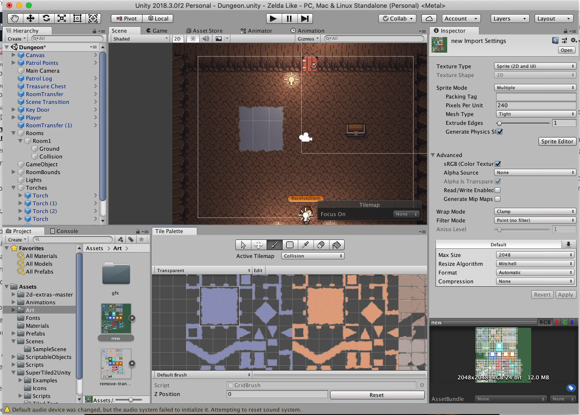
Task: Select the Rectangle tool in Tile Palette
Action: coord(289,245)
